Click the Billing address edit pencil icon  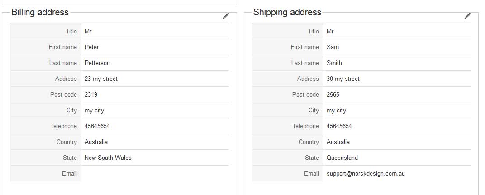tap(226, 16)
